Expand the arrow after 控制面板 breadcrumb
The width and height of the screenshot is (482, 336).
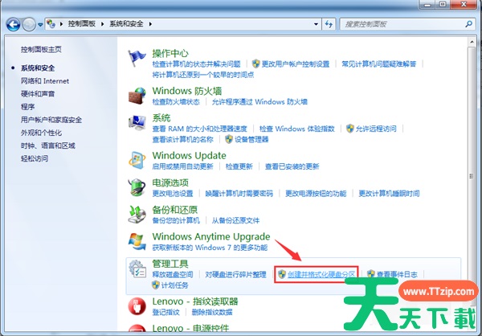click(102, 23)
